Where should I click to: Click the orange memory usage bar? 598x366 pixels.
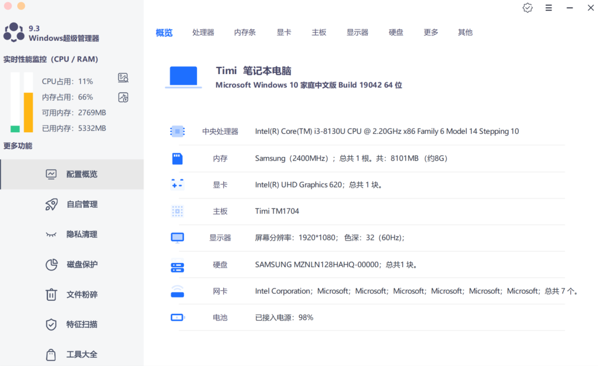click(28, 112)
